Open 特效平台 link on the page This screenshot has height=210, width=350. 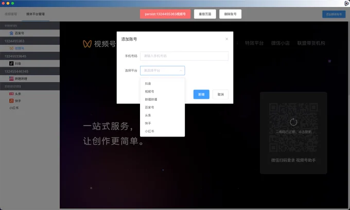tap(254, 43)
